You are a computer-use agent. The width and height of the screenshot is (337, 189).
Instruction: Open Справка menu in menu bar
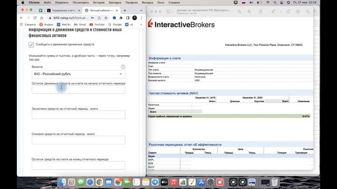pyautogui.click(x=174, y=3)
